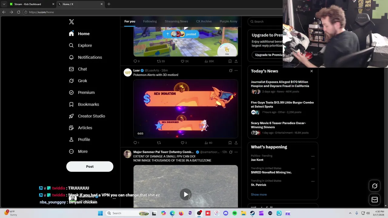Screen dimensions: 388x218
Task: Open Premium in sidebar
Action: point(82,92)
